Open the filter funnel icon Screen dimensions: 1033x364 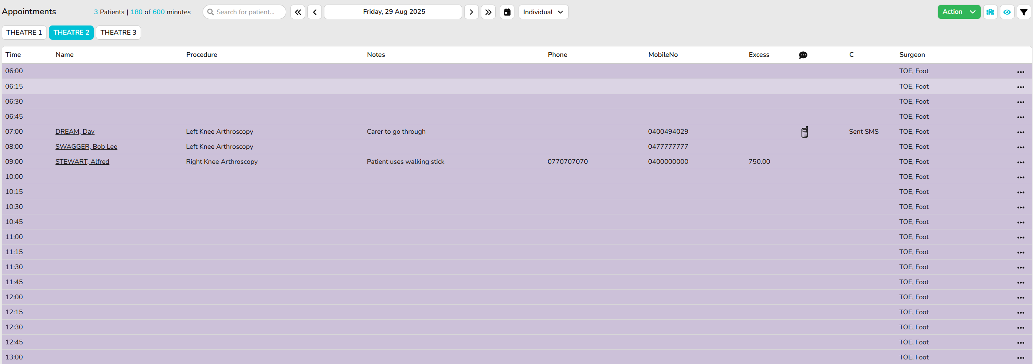[1024, 12]
